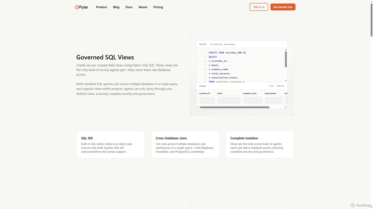Click the code editor scroll up arrow
Viewport: 373px width, 209px height.
(x=286, y=50)
